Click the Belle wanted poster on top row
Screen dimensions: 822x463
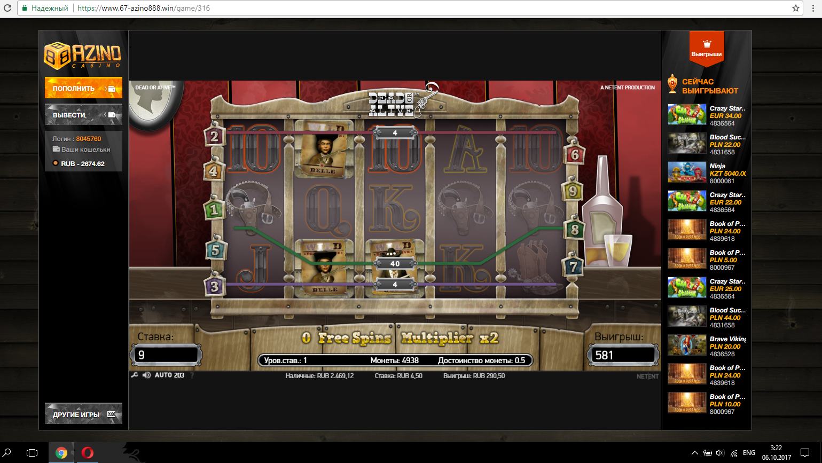point(324,149)
